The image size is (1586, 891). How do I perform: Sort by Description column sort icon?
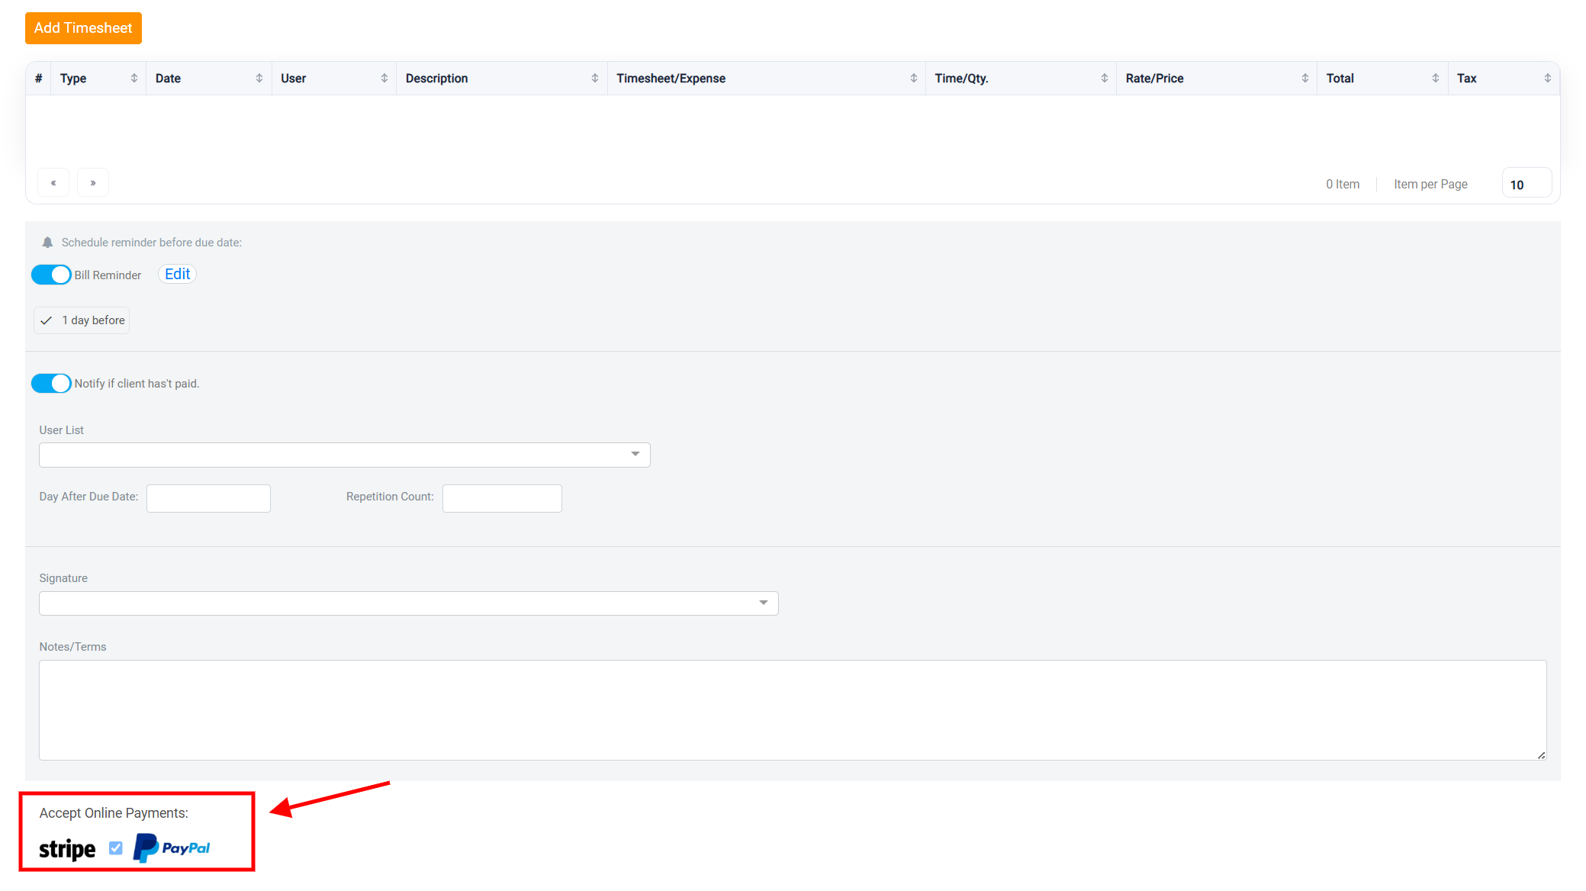pos(595,79)
